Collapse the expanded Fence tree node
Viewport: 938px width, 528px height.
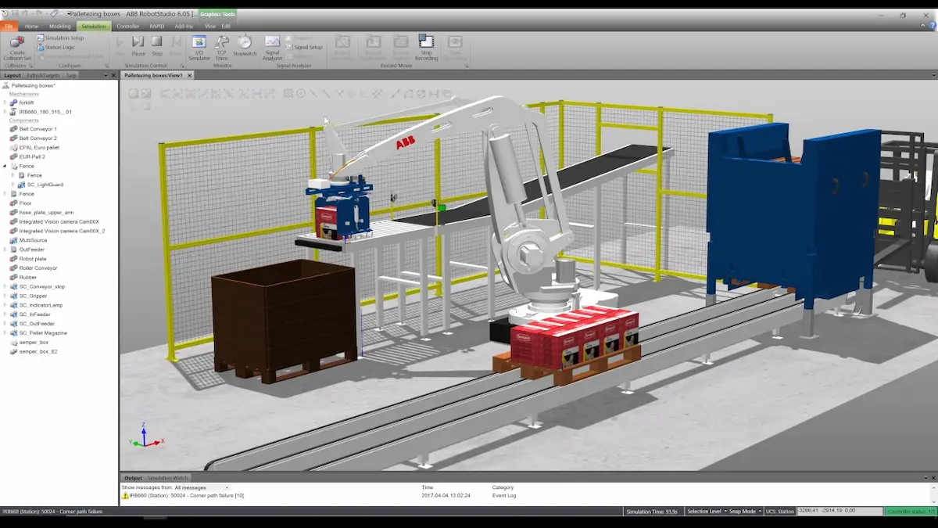point(5,166)
